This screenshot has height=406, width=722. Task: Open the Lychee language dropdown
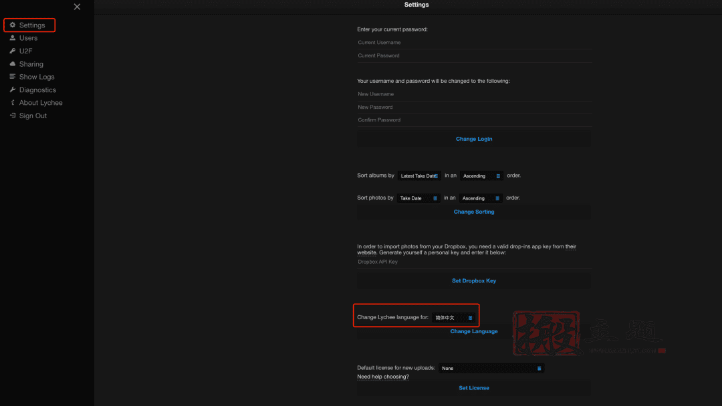coord(453,318)
